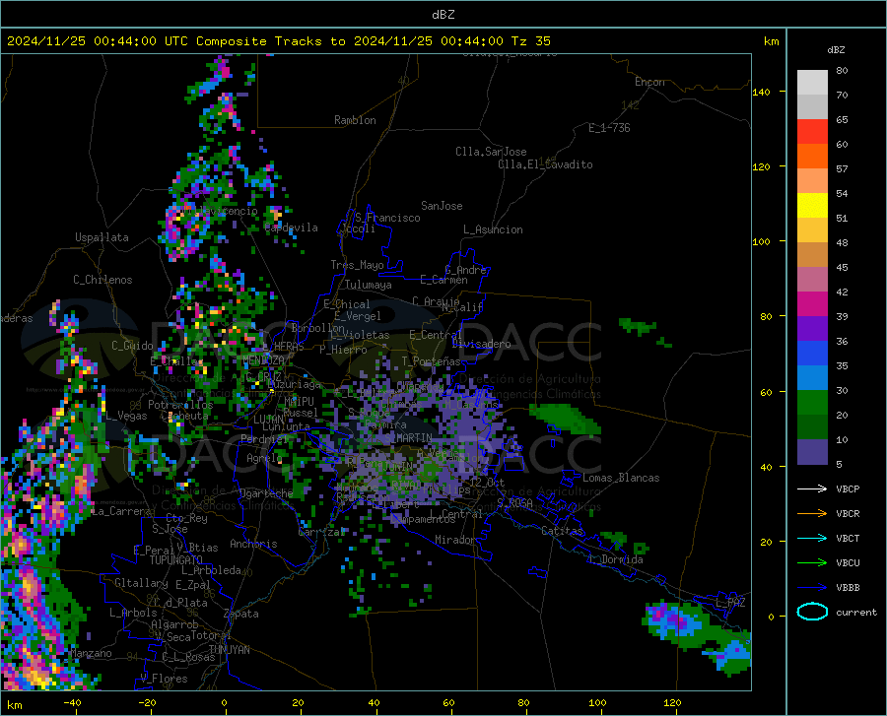Select the yellow 51 dBZ color swatch
The image size is (887, 716).
812,206
